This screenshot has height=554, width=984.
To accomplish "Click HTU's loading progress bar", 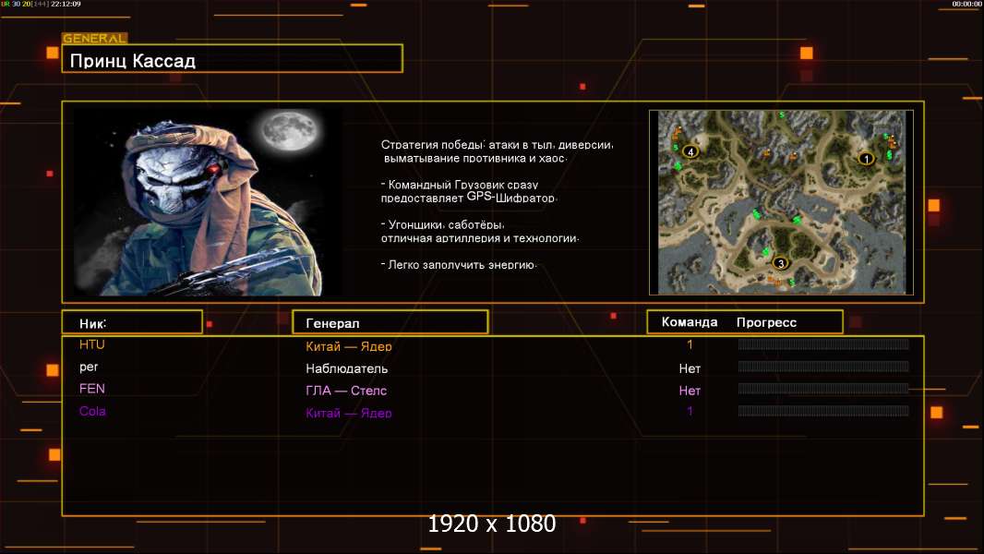I will [x=823, y=343].
